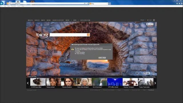Open Bing settings gear icon
This screenshot has width=183, height=103.
click(154, 20)
